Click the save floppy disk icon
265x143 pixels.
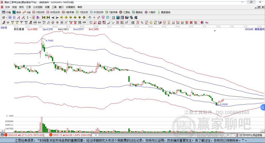(127, 18)
